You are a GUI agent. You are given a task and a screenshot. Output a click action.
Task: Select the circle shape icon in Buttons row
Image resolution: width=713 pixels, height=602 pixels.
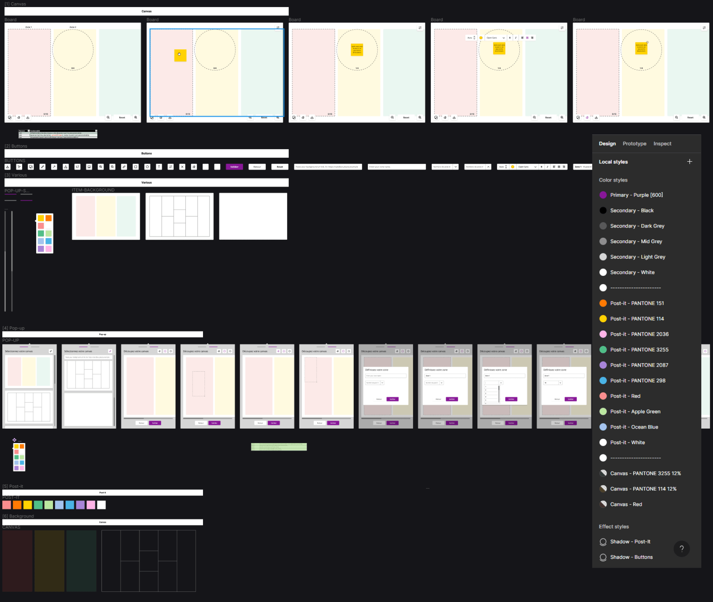click(x=147, y=167)
